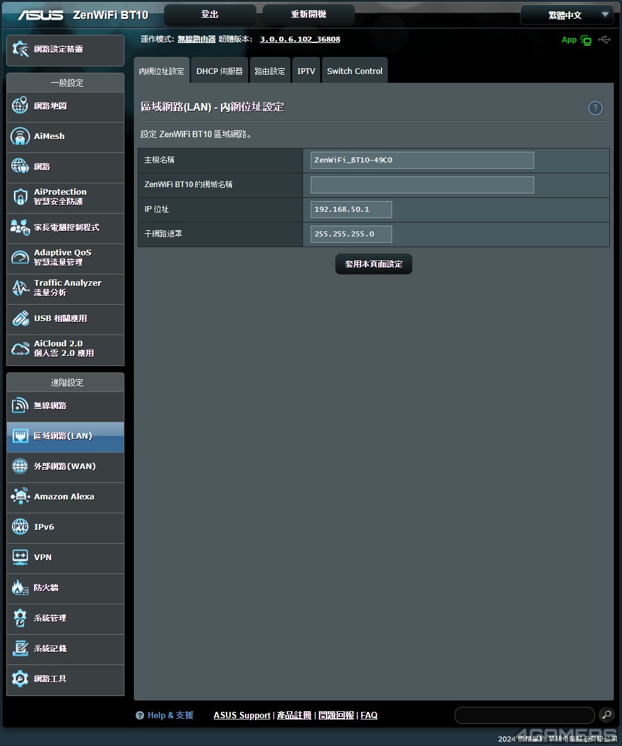
Task: Switch to the 內網位址設定 tab
Action: (x=162, y=70)
